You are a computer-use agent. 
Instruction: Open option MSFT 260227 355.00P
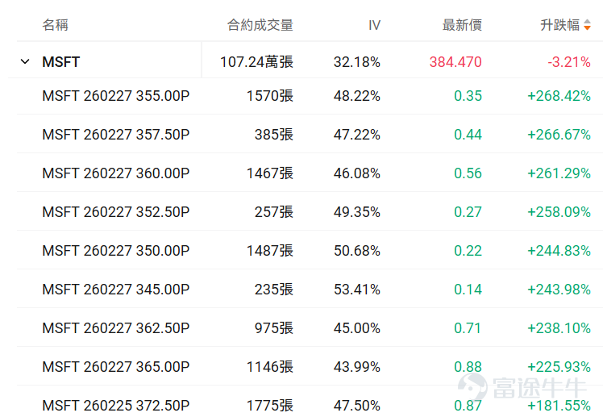tap(116, 96)
